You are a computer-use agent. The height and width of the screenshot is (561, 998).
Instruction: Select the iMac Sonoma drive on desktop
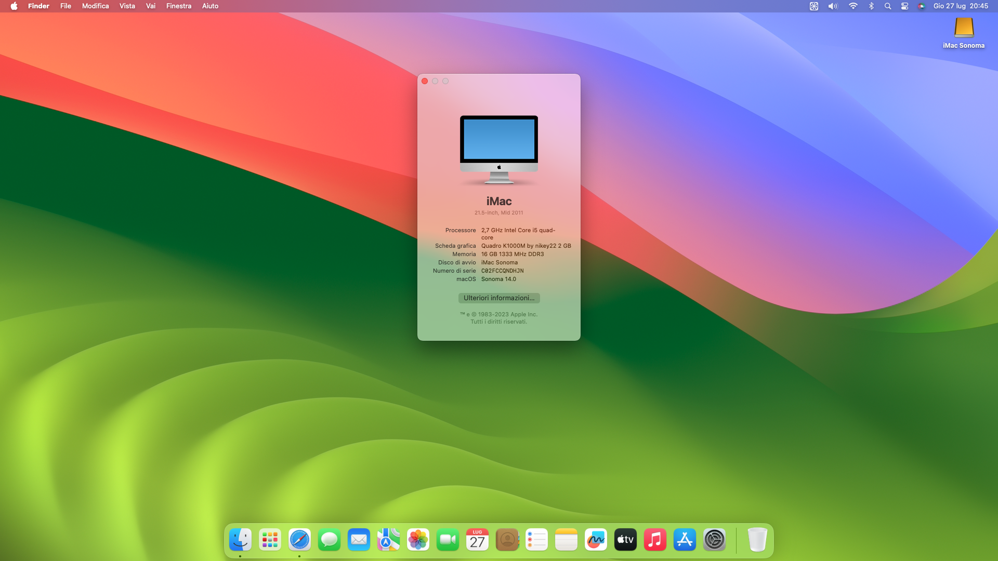pyautogui.click(x=964, y=29)
